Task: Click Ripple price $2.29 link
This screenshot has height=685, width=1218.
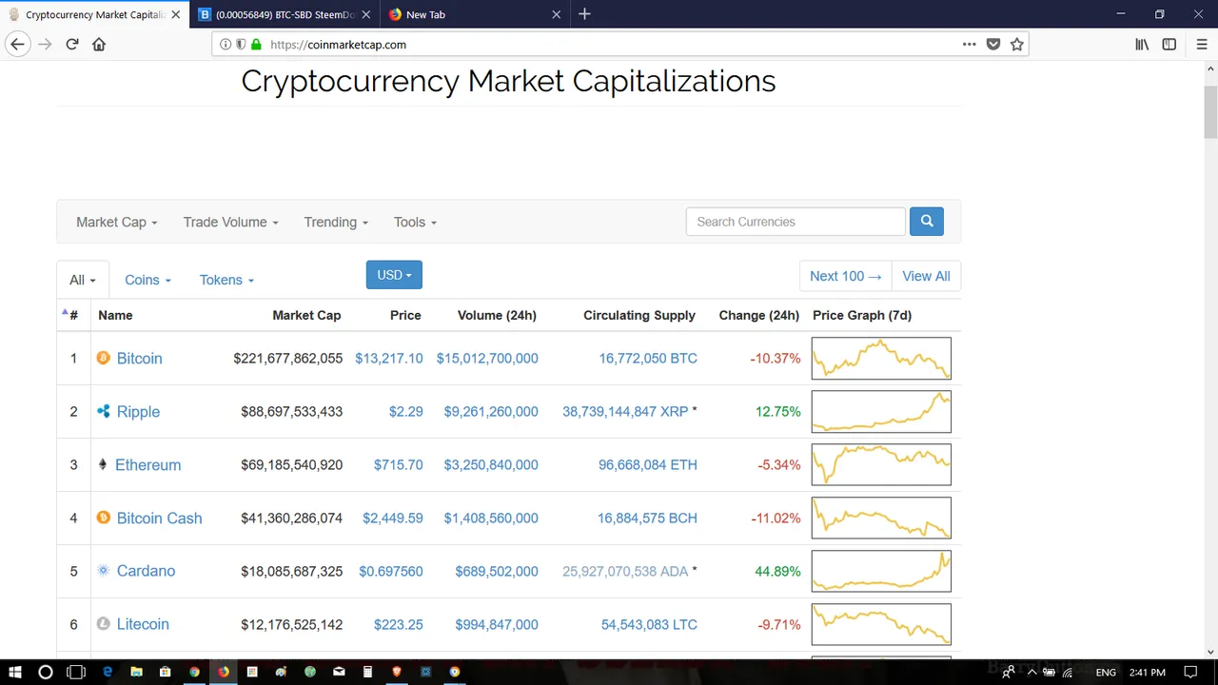Action: (405, 411)
